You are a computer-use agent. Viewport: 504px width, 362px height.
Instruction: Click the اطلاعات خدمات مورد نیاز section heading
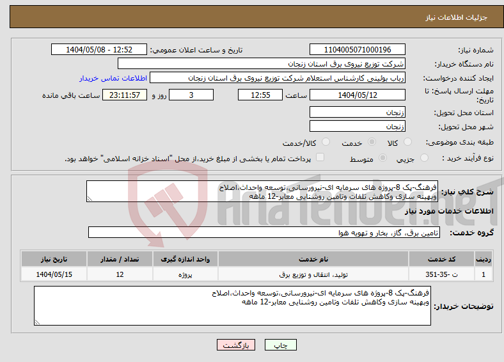[449, 211]
